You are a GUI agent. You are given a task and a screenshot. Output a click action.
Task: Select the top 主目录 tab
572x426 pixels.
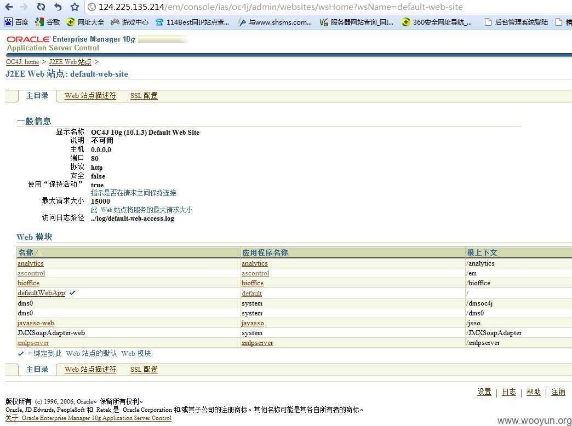pos(37,96)
